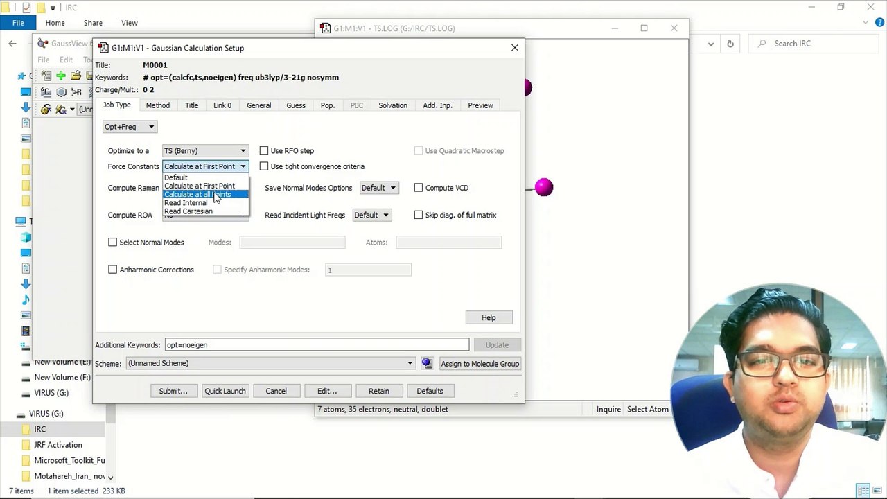Enable the Use RFO step checkbox
887x499 pixels.
click(264, 150)
